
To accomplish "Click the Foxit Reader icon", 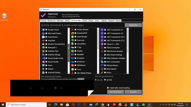I will click(x=73, y=37).
